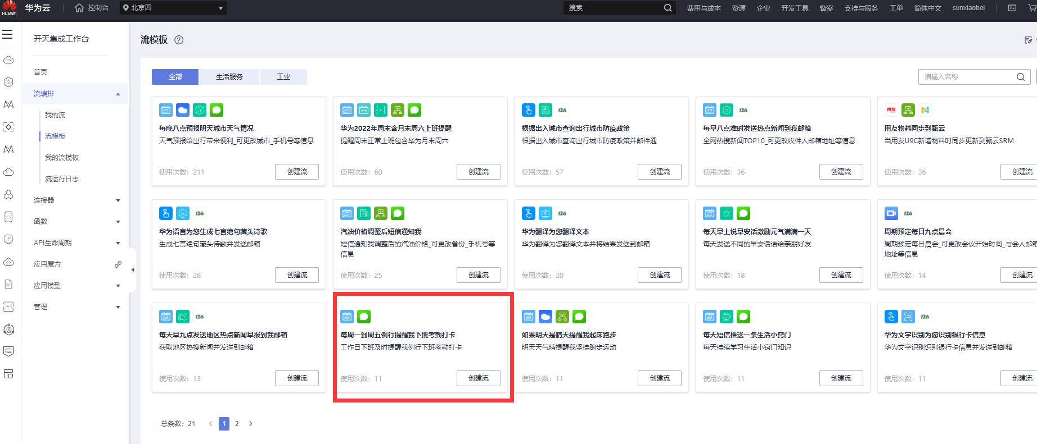
Task: Collapse the 流编排 menu section
Action: pyautogui.click(x=118, y=94)
